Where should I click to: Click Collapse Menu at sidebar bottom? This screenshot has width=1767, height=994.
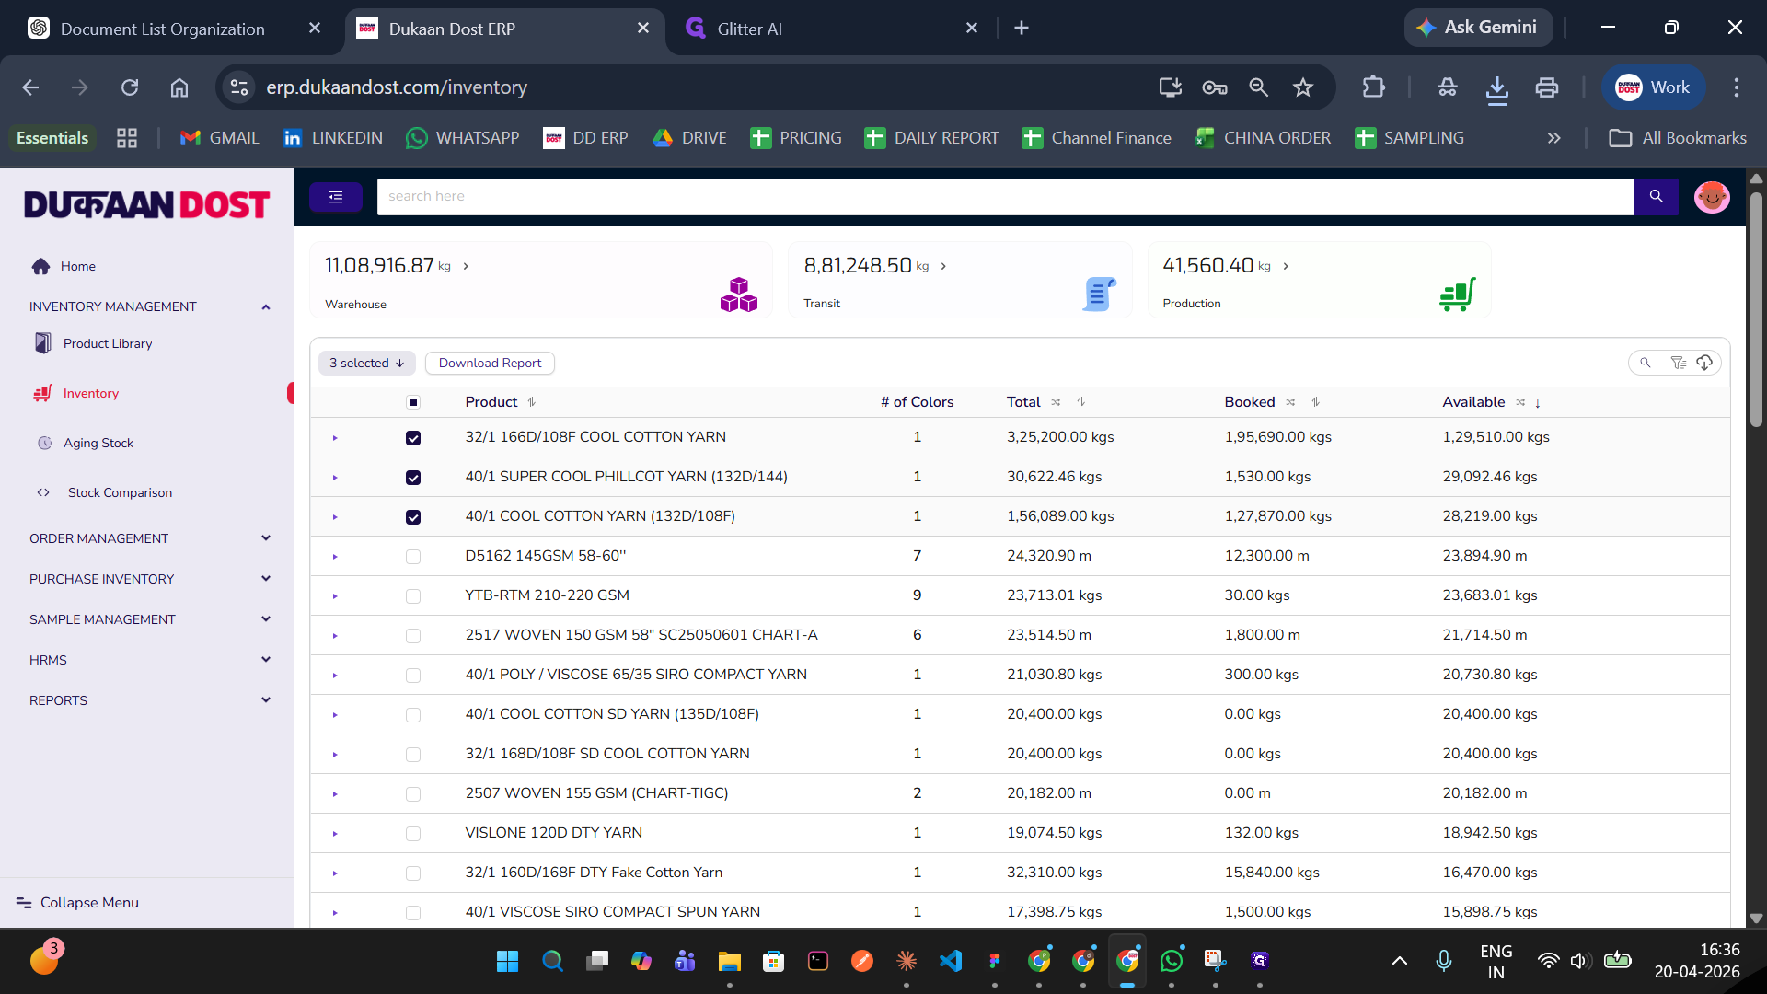(89, 903)
